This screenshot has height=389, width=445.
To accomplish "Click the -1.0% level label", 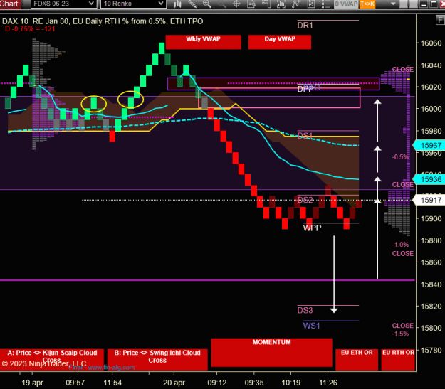I will point(400,245).
